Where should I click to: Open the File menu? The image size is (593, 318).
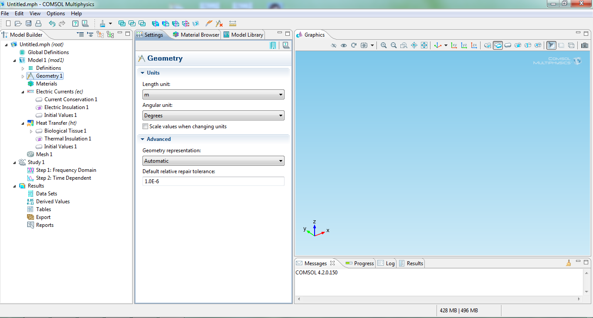[x=5, y=14]
